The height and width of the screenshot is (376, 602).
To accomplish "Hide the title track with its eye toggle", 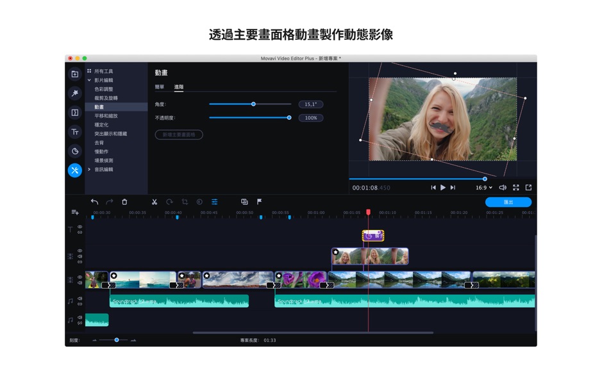I will point(80,227).
